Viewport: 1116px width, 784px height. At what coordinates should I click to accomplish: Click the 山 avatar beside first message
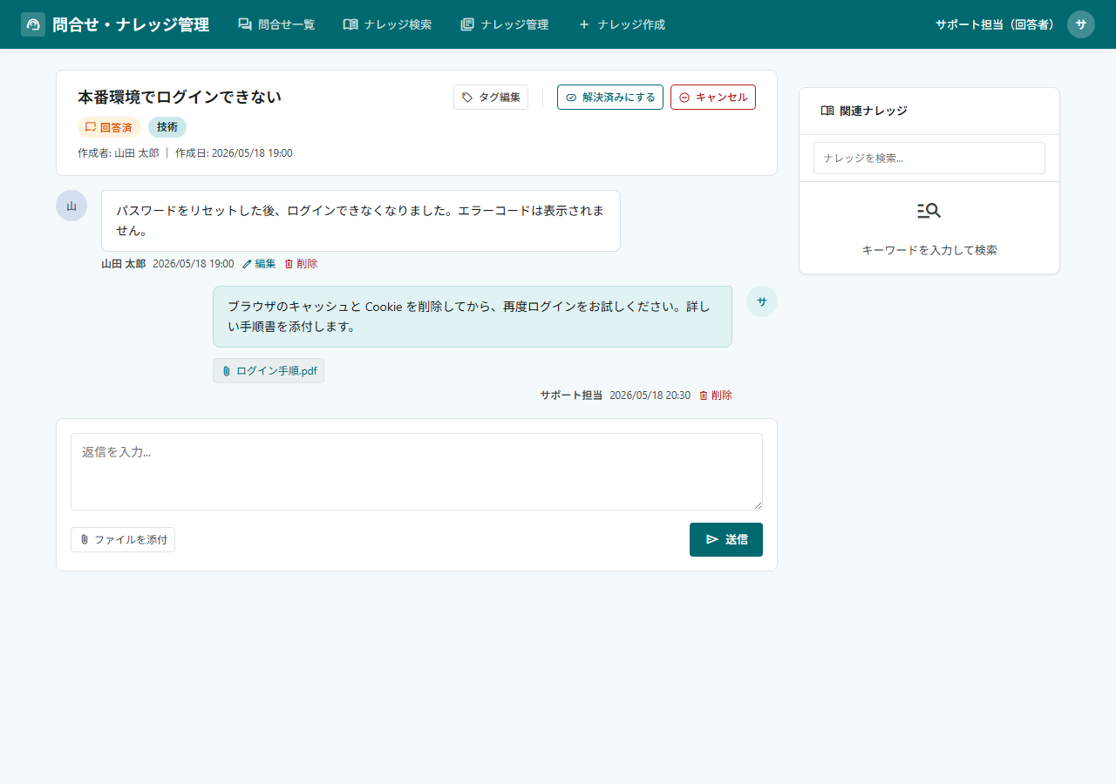point(71,206)
